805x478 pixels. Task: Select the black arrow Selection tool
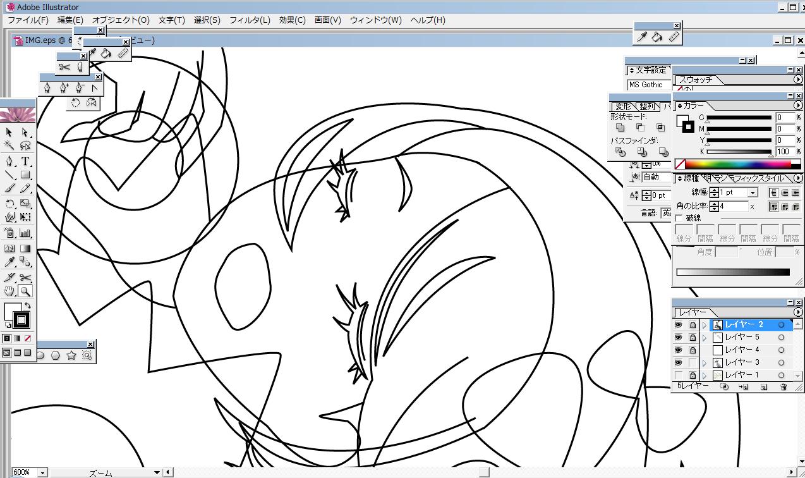[x=9, y=132]
